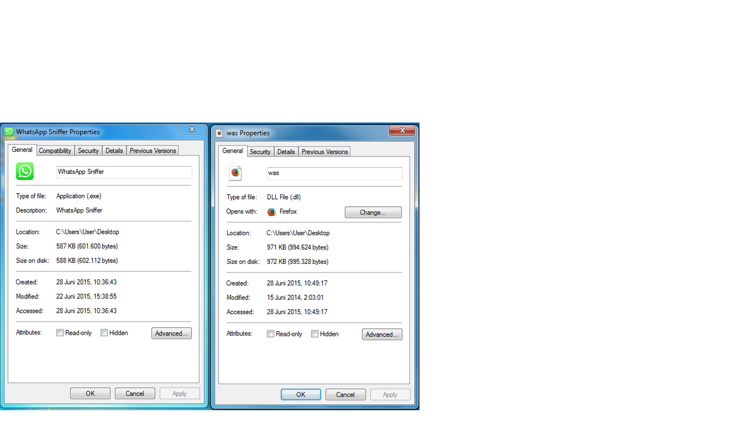Tick Read-only checkbox in was Properties
This screenshot has height=424, width=755.
point(270,334)
